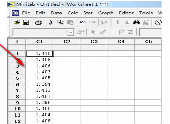Click the Cancel circle-slash icon
The height and width of the screenshot is (124, 170).
[x=158, y=22]
